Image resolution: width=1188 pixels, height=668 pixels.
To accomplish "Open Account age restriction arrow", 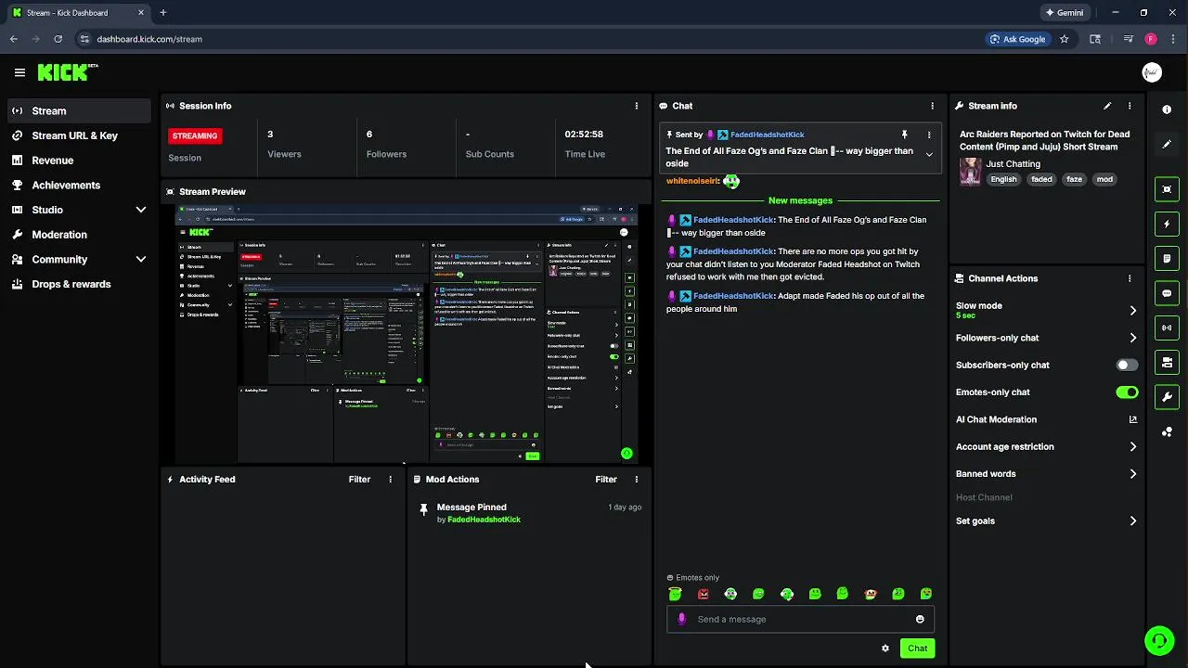I will point(1132,446).
